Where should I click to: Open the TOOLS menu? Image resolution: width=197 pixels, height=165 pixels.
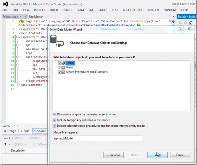(103, 10)
